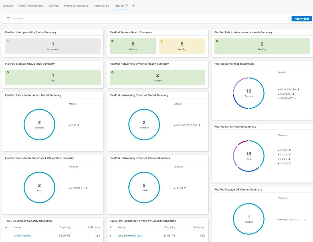Click the Incomplete status icon in Interoperability tile
This screenshot has width=313, height=242.
tap(8, 41)
